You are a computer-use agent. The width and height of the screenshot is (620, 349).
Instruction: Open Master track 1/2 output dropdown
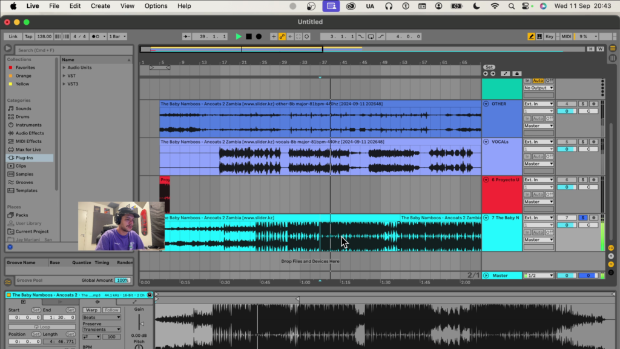click(538, 276)
